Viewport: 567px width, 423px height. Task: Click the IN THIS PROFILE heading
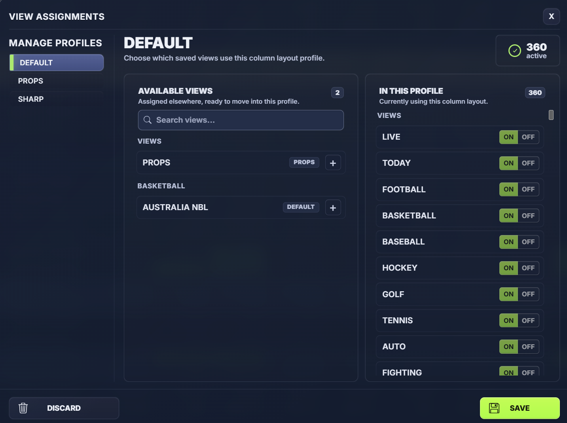tap(411, 91)
